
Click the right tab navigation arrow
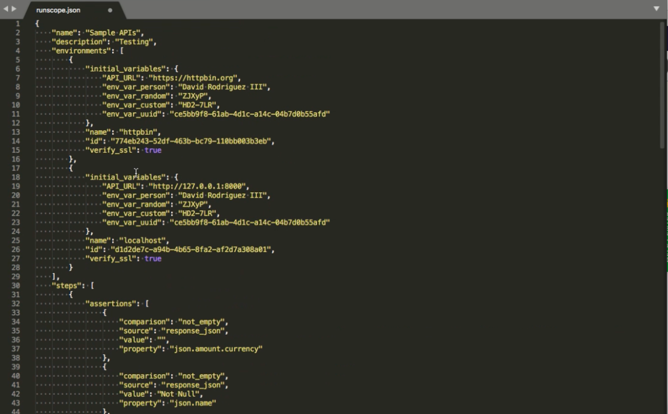point(14,9)
